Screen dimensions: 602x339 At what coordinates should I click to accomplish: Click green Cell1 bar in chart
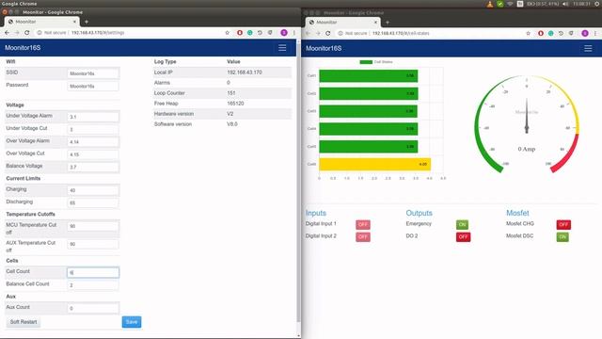pos(368,75)
